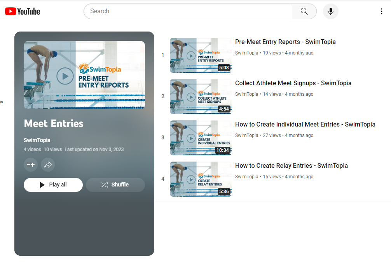Image resolution: width=391 pixels, height=262 pixels.
Task: Click Collect Athlete Meet Signups title
Action: click(x=293, y=83)
